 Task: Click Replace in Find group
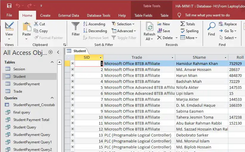pyautogui.click(x=228, y=24)
